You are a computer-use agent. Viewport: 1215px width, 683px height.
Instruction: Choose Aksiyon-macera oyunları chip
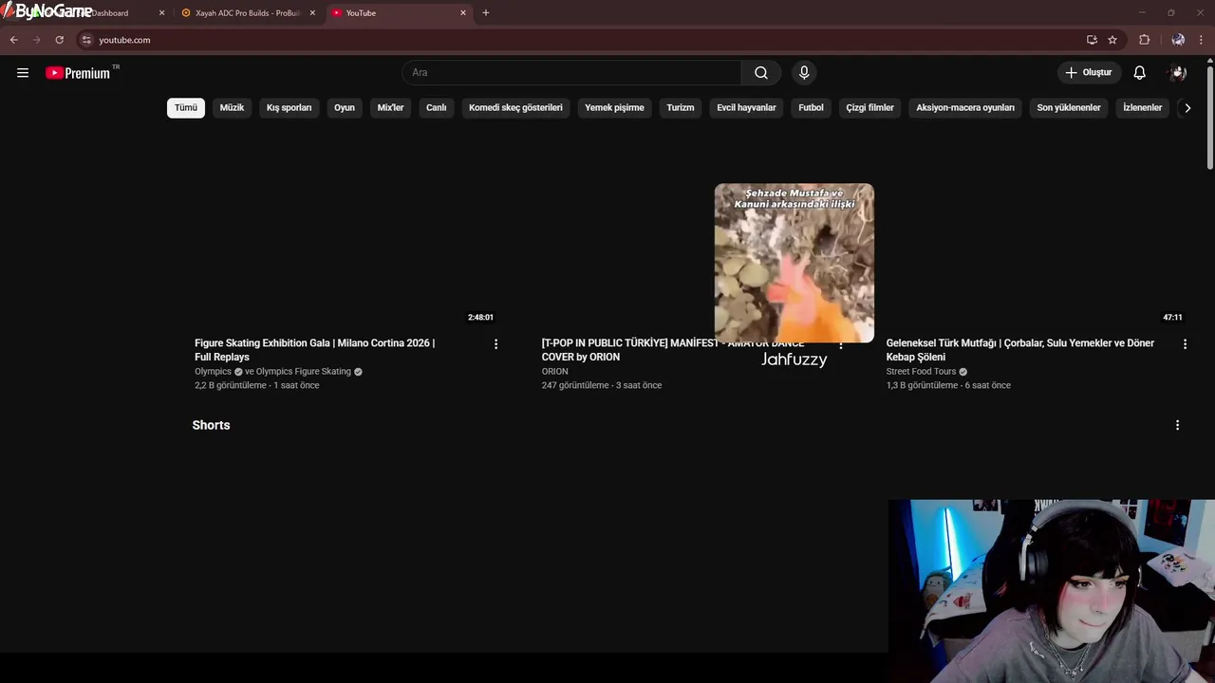point(965,108)
